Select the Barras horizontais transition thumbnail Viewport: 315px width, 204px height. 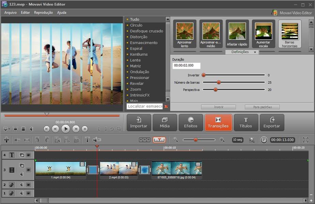[x=289, y=34]
